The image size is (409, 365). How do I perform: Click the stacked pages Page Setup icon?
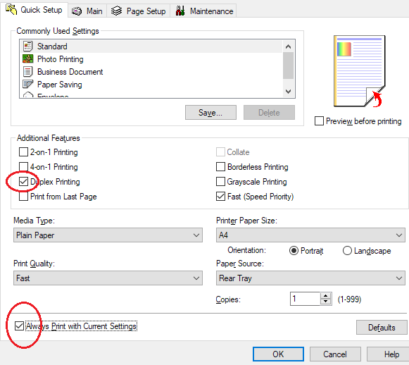click(x=116, y=11)
